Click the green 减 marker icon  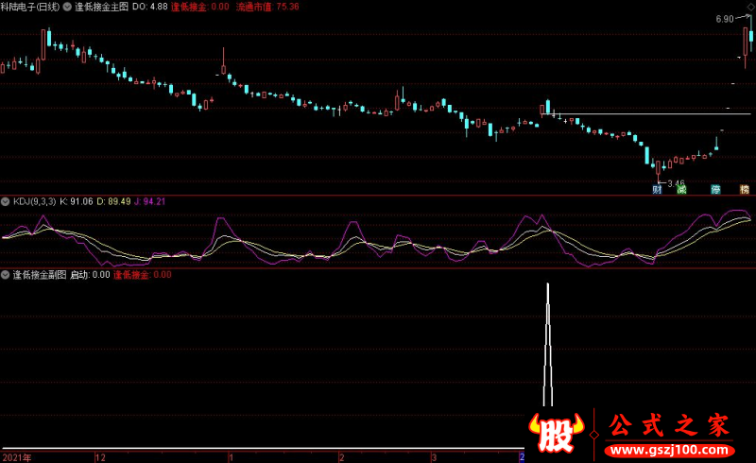[681, 189]
